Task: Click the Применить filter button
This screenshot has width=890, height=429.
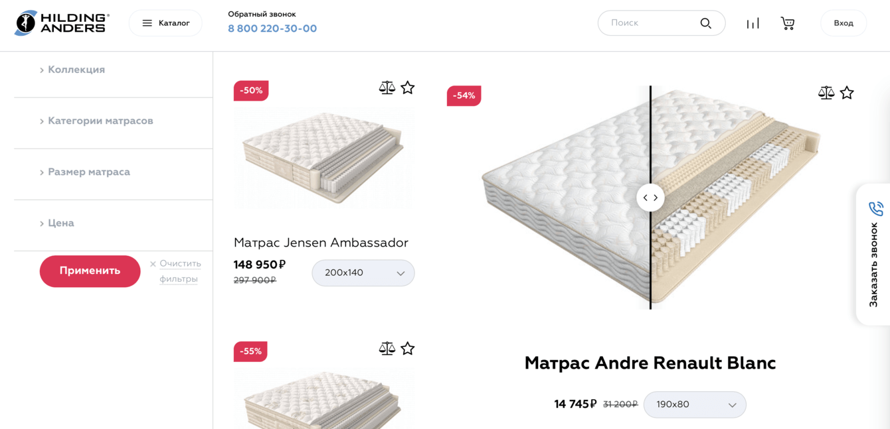Action: coord(90,271)
